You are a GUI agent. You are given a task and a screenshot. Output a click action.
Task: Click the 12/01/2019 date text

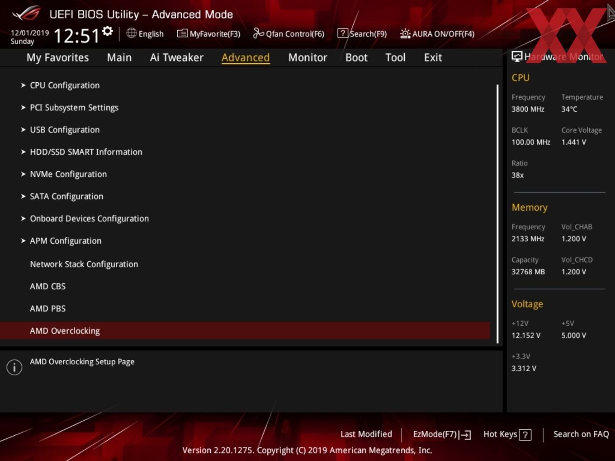[x=30, y=33]
